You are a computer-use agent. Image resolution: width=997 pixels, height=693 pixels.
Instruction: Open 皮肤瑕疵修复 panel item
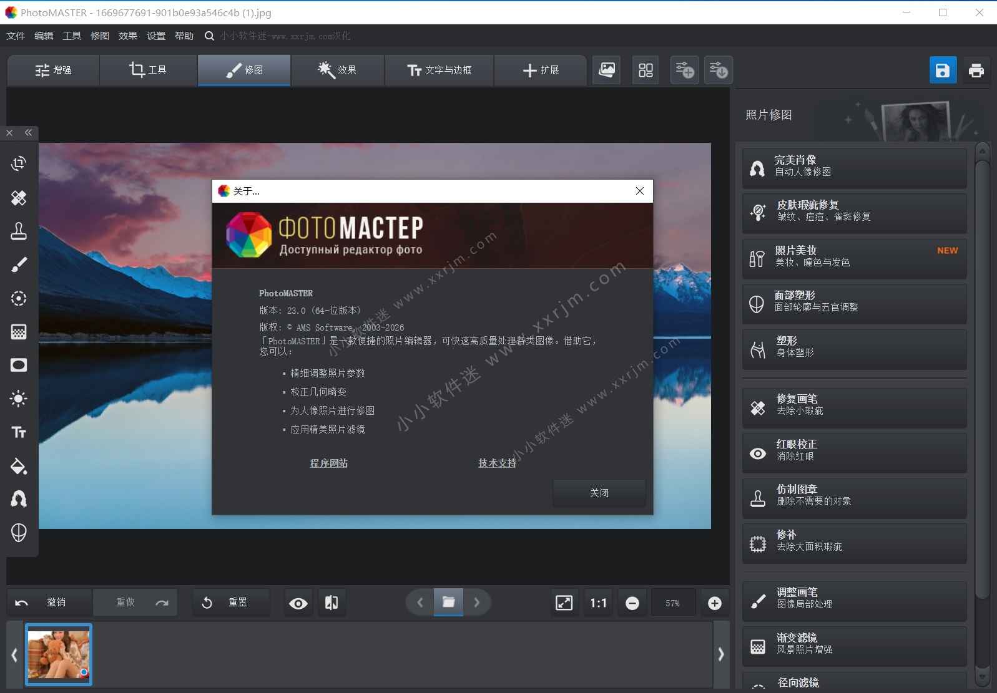pos(854,213)
